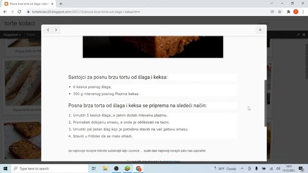The image size is (308, 173).
Task: Open the Windows Start menu
Action: [x=5, y=169]
